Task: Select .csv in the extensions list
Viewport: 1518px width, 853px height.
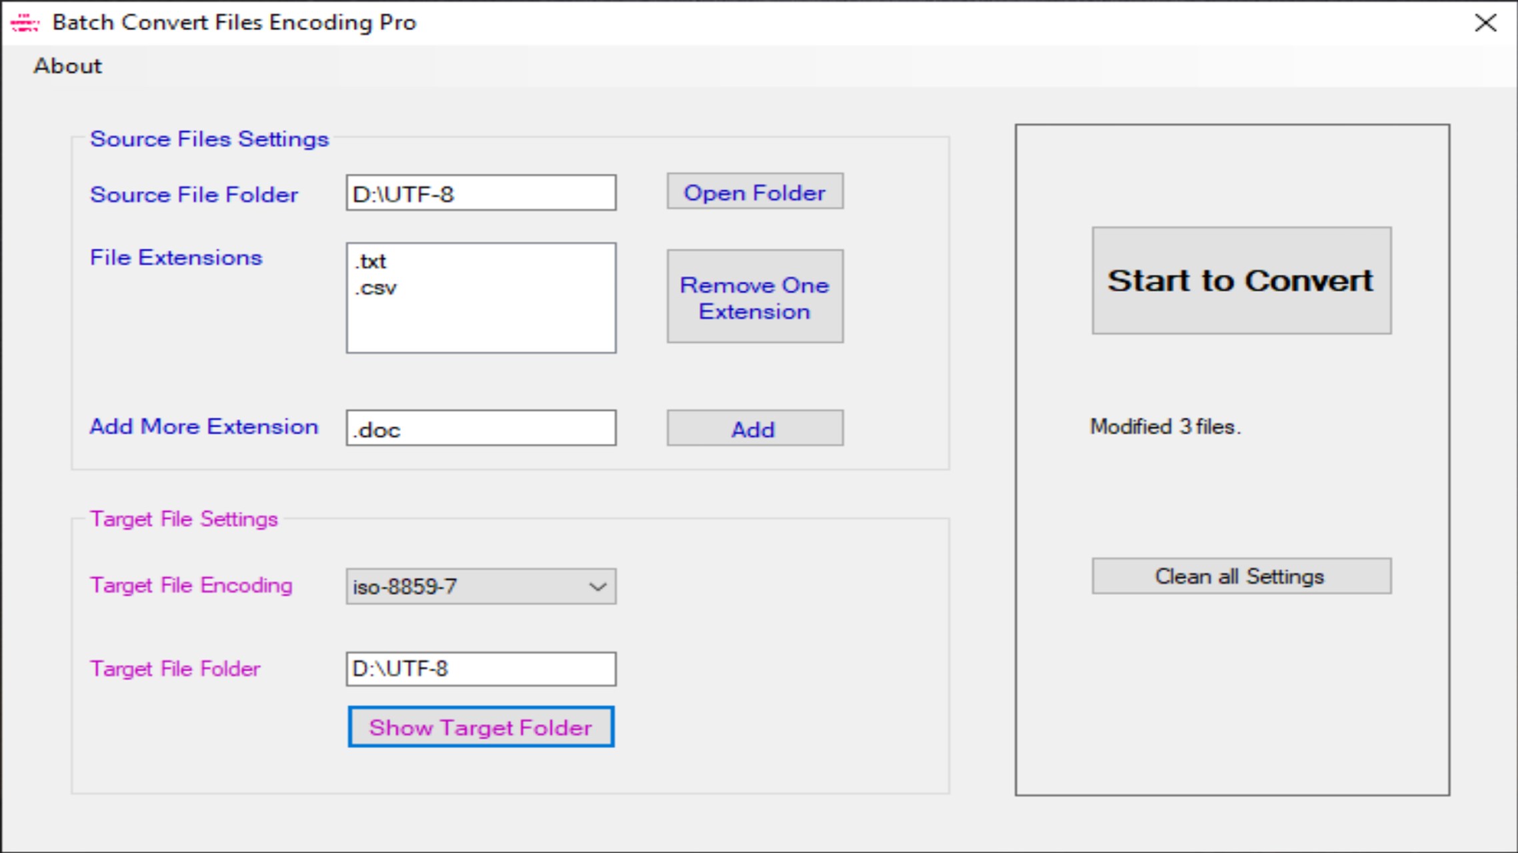Action: [x=376, y=288]
